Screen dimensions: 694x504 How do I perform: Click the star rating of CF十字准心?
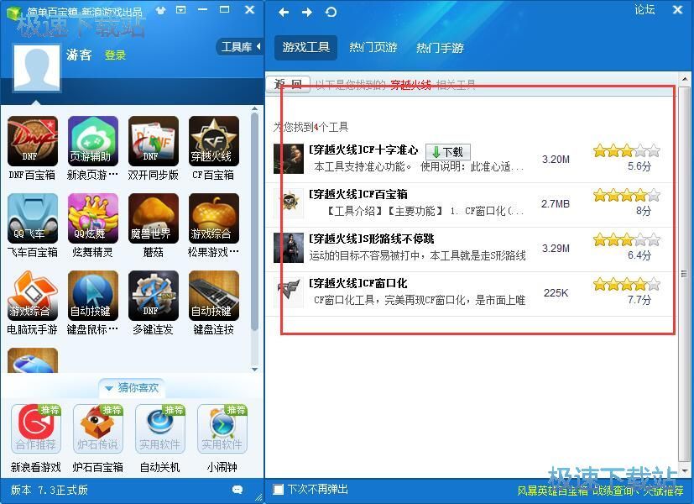point(626,151)
